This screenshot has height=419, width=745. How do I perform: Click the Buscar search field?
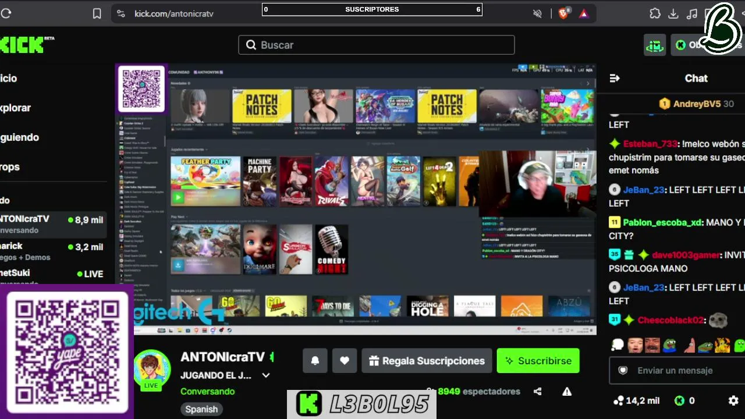(x=376, y=45)
